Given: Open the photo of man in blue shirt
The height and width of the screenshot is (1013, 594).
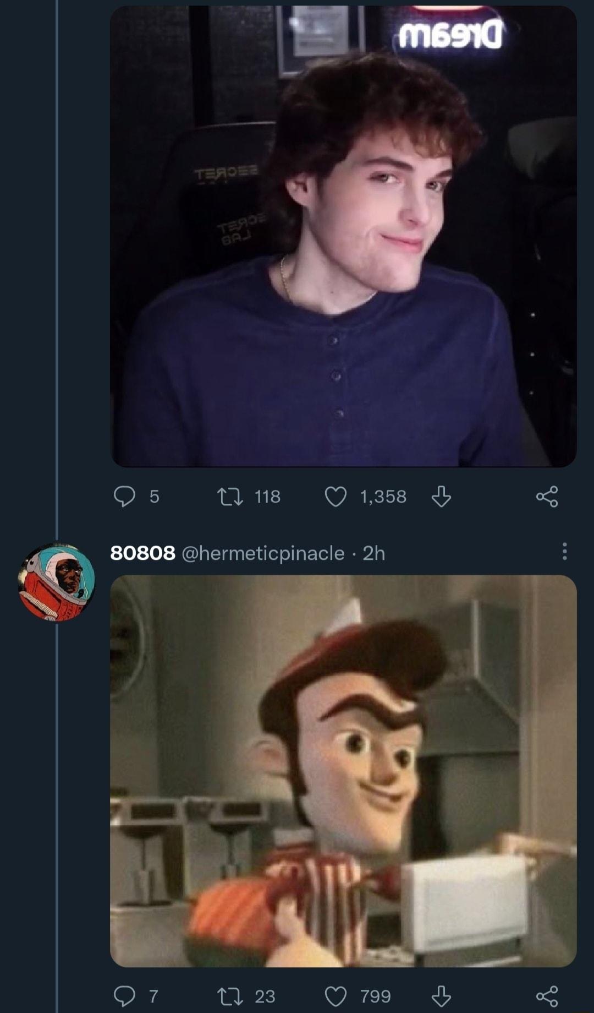Looking at the screenshot, I should tap(343, 237).
